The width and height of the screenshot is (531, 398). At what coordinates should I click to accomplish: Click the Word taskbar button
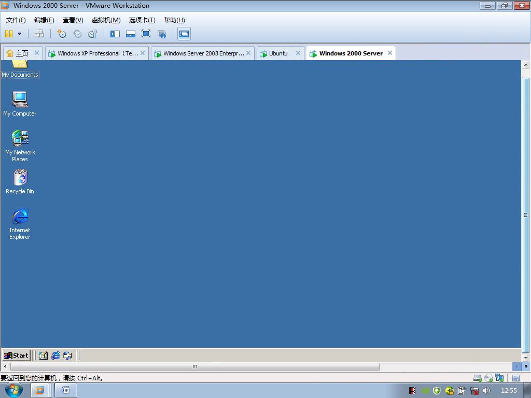click(x=66, y=391)
